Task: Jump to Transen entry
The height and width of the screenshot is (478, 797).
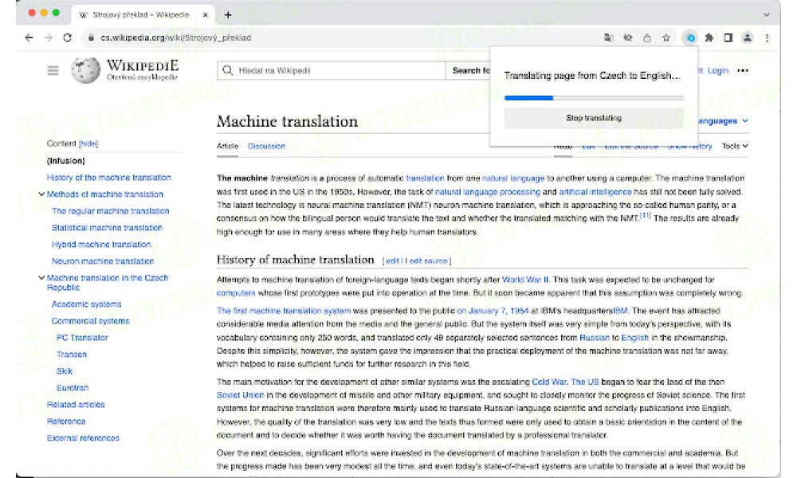Action: pos(72,355)
